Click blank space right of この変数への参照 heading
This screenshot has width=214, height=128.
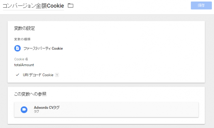(x=122, y=94)
